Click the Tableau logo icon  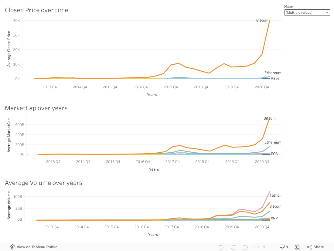point(13,247)
